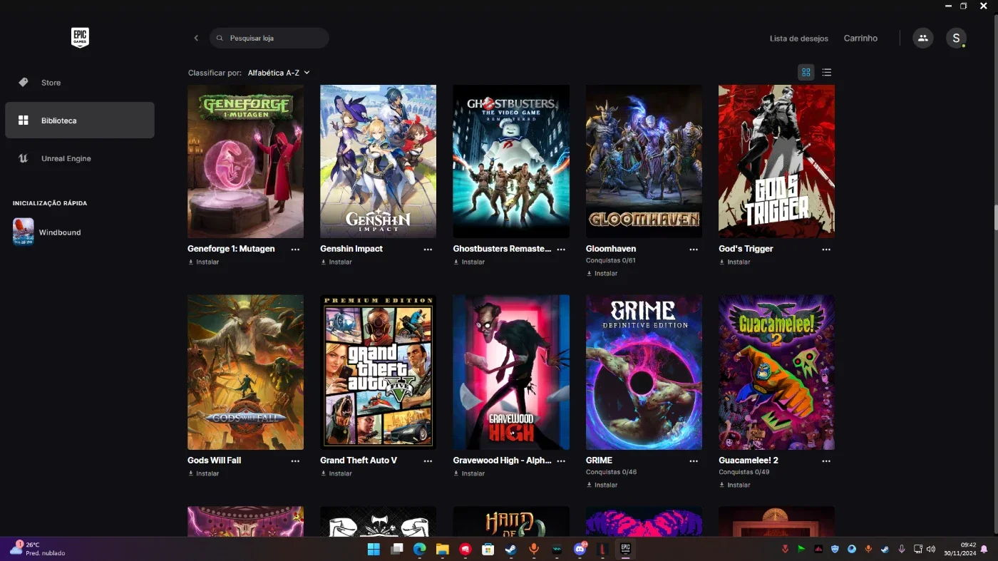The image size is (998, 561).
Task: Click Guacamelee! 2 Conquistas 0/49 text
Action: (x=744, y=472)
